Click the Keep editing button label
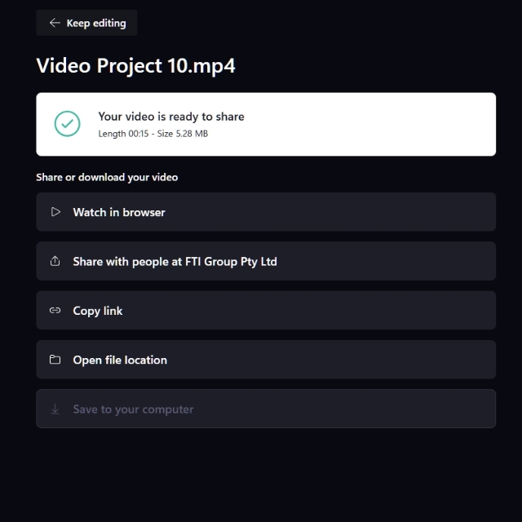This screenshot has height=522, width=522. coord(96,24)
